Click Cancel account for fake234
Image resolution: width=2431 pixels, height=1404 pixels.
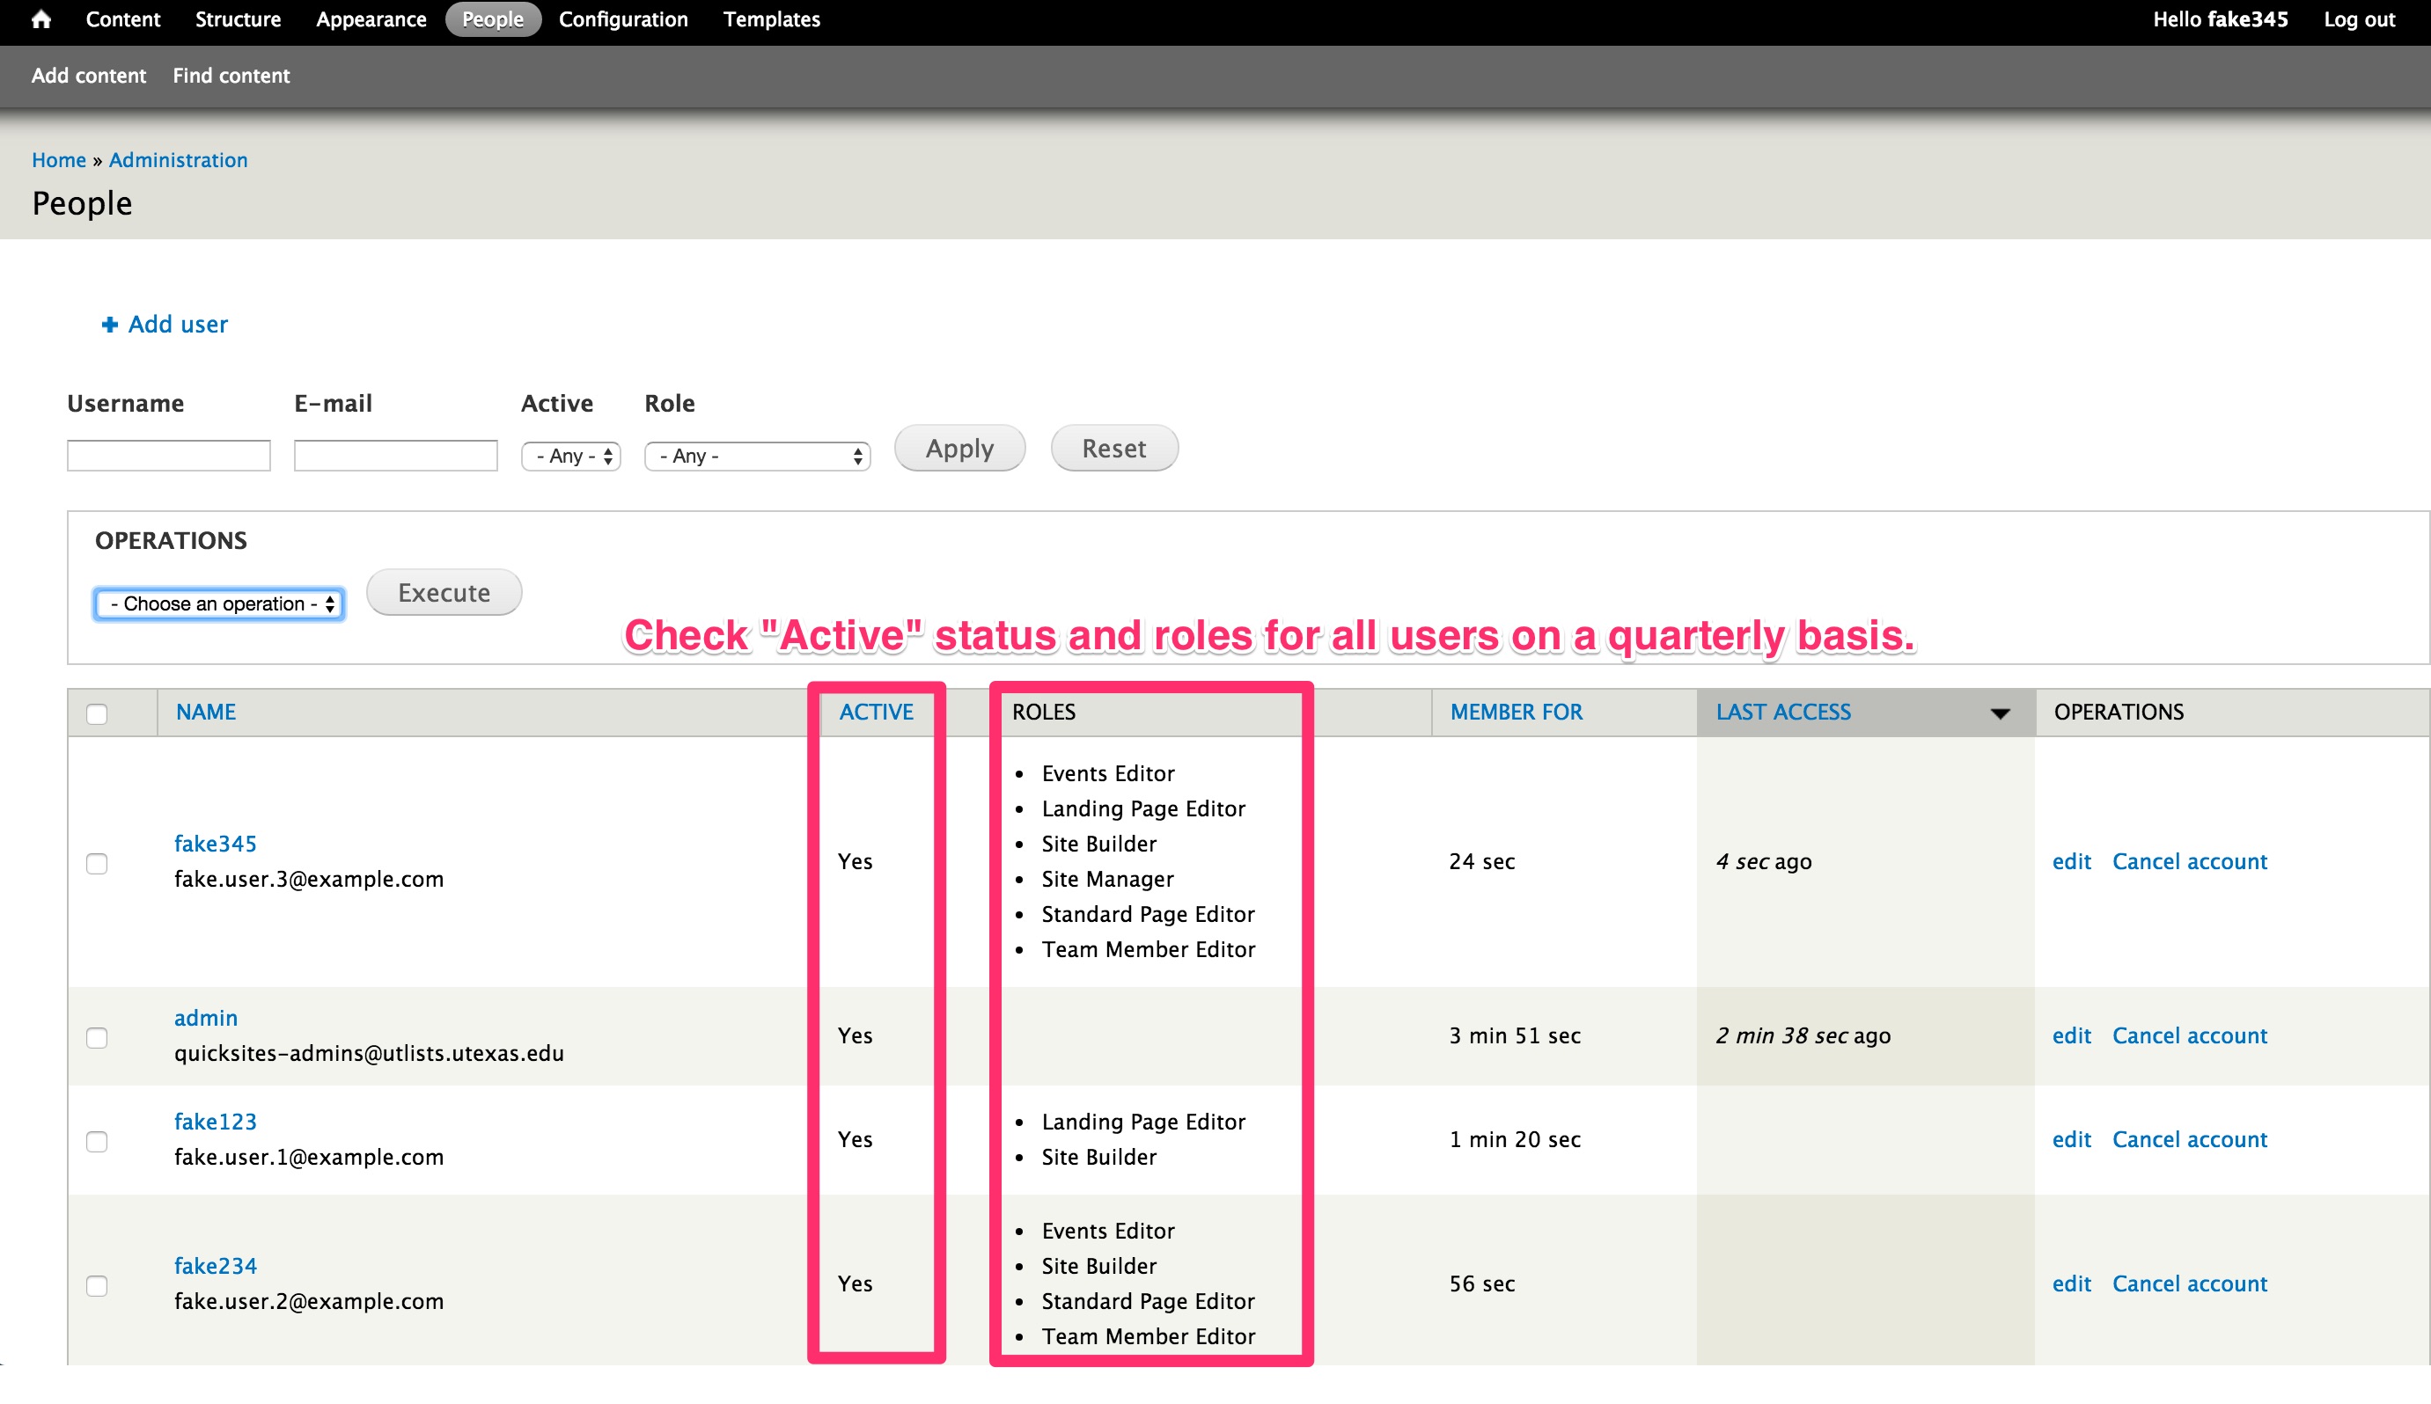point(2189,1283)
